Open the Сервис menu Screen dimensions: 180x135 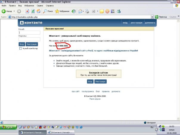[x=41, y=5]
